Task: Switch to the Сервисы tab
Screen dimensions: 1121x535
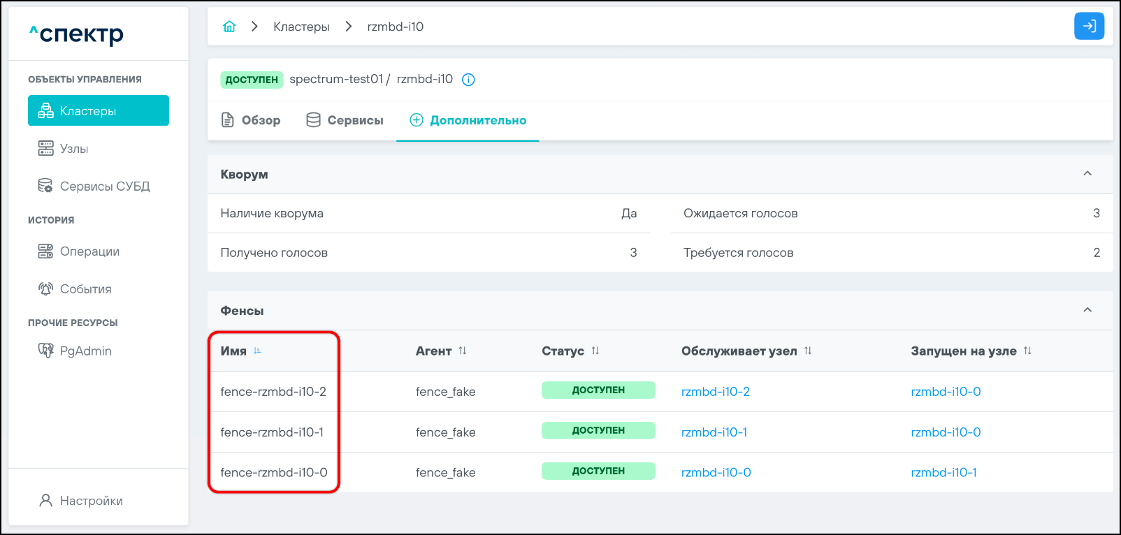Action: [345, 120]
